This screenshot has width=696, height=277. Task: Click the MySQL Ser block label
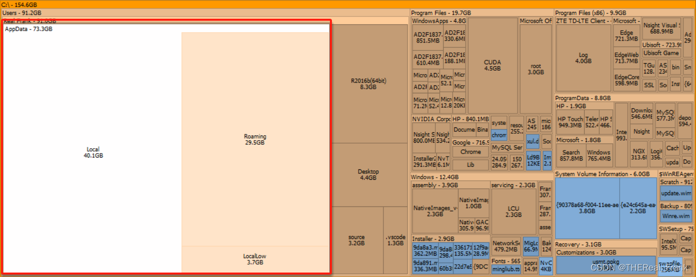tap(507, 148)
